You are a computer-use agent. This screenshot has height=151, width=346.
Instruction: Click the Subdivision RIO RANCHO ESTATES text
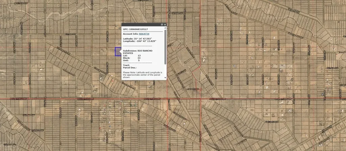[138, 52]
